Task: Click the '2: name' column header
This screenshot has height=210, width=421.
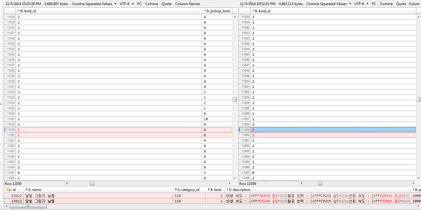Action: (99, 190)
